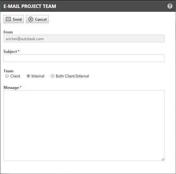176x174 pixels.
Task: Open help via the question mark icon
Action: (x=170, y=6)
